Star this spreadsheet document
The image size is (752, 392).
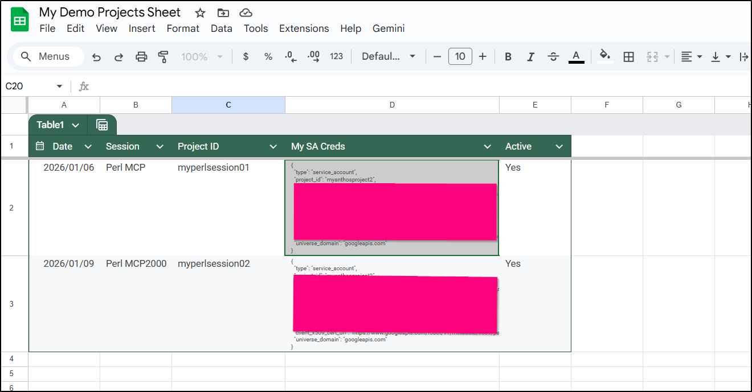point(200,13)
